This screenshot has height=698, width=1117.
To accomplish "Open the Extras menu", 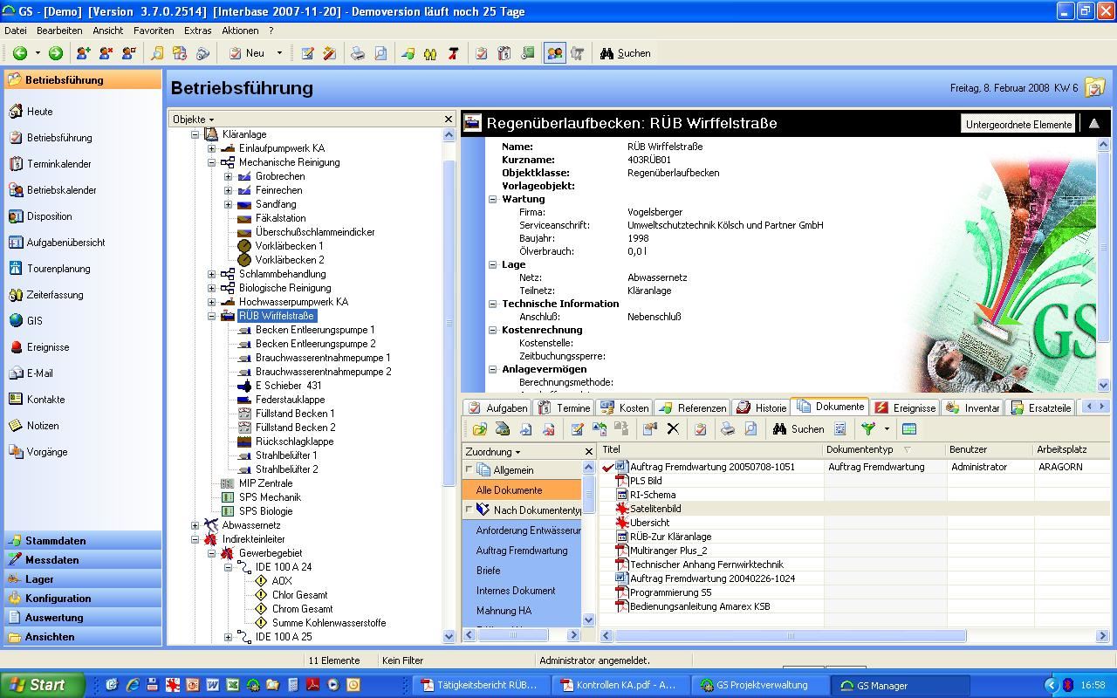I will pos(197,31).
